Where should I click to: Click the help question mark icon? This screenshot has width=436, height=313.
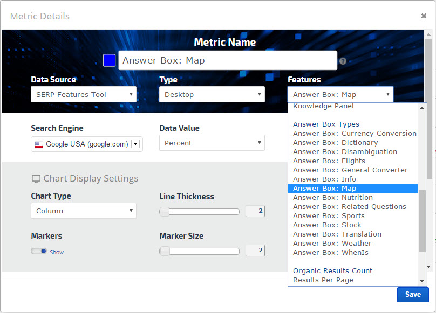point(343,61)
